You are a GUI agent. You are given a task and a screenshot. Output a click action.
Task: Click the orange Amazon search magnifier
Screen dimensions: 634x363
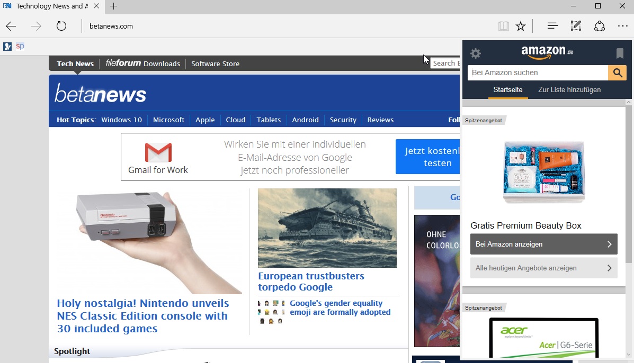[617, 72]
